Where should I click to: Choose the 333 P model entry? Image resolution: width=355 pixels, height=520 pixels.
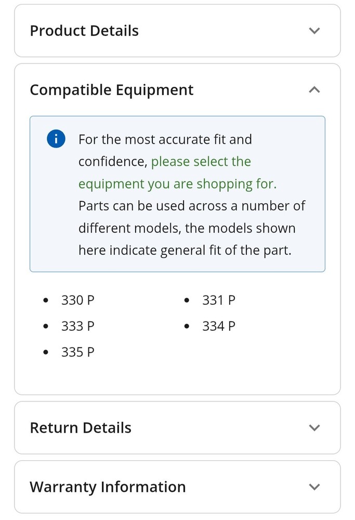[77, 326]
